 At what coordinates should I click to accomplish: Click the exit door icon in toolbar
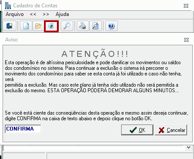9,26
